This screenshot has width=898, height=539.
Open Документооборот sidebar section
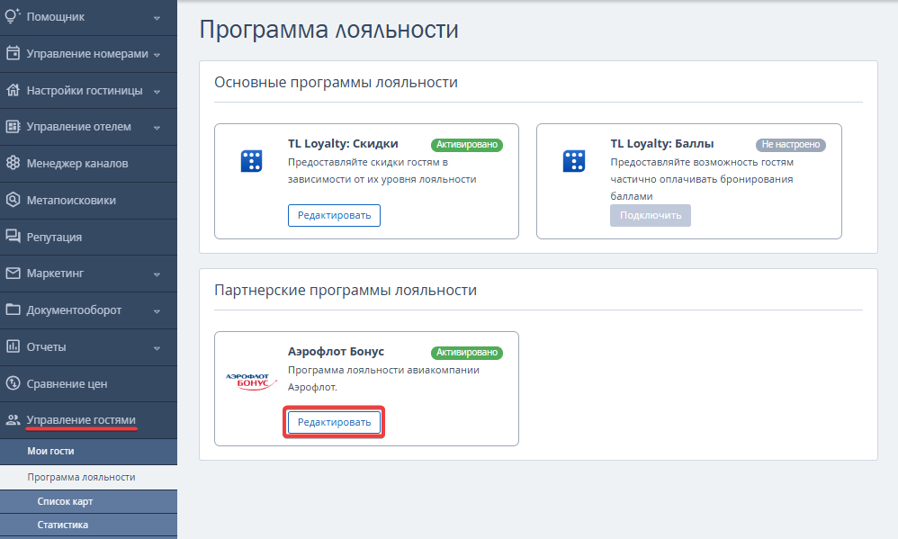coord(88,310)
